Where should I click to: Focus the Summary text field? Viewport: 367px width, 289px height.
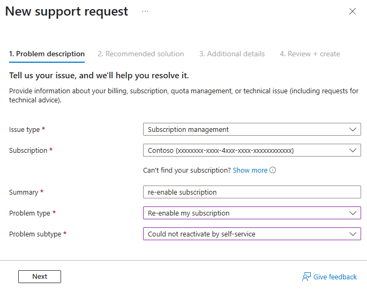pos(252,192)
